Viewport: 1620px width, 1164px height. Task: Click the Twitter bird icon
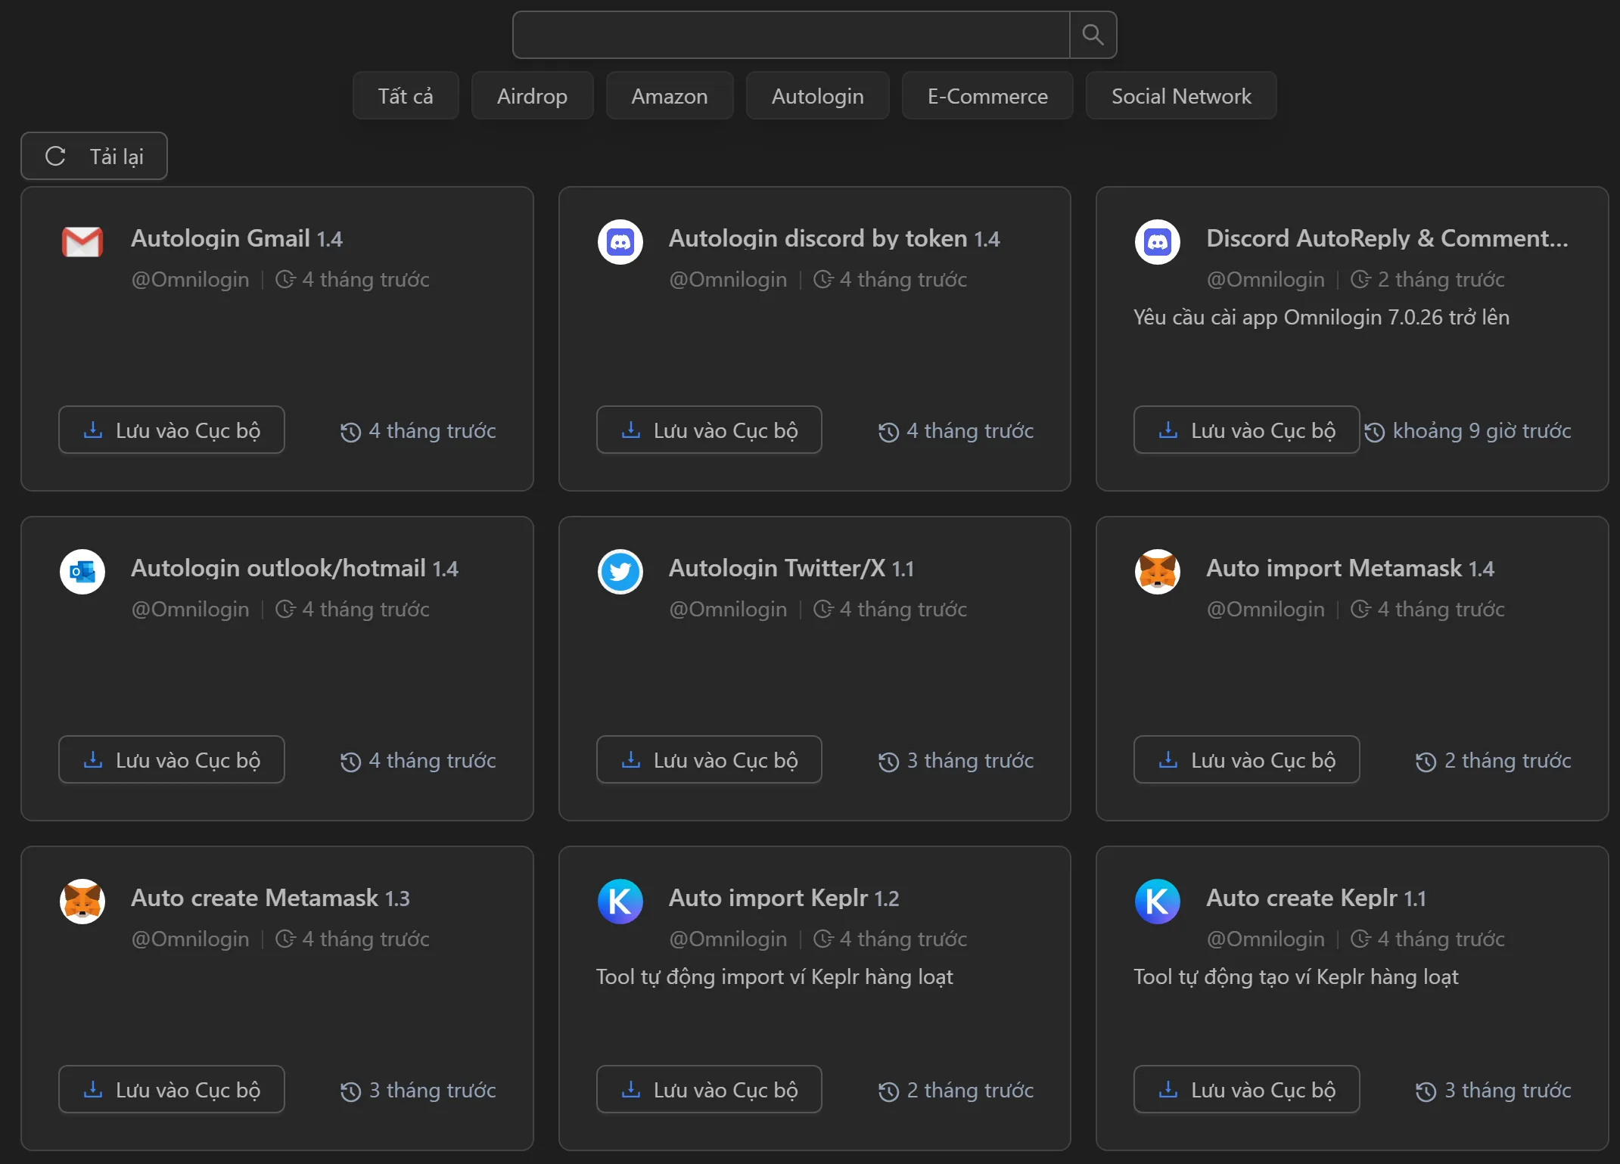(620, 572)
